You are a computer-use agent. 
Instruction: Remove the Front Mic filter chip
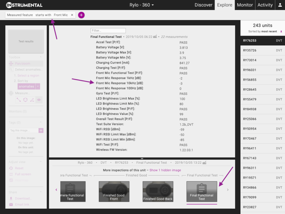pos(72,15)
